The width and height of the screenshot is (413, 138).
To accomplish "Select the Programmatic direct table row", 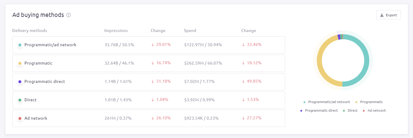I will 149,82.
